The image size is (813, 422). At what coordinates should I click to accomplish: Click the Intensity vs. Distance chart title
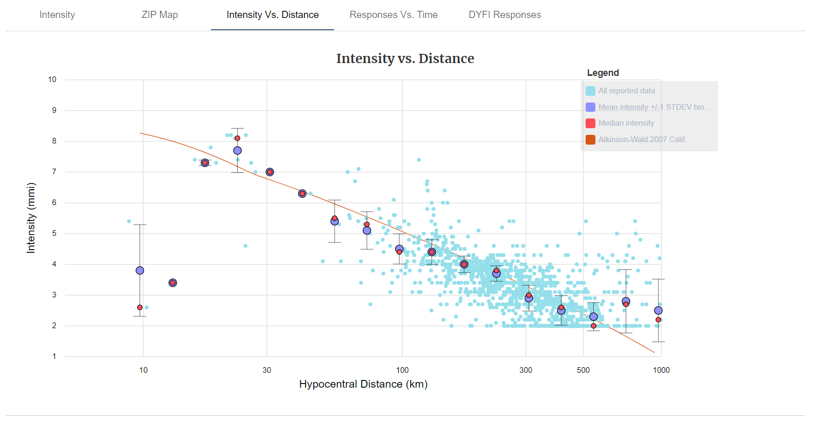(405, 58)
